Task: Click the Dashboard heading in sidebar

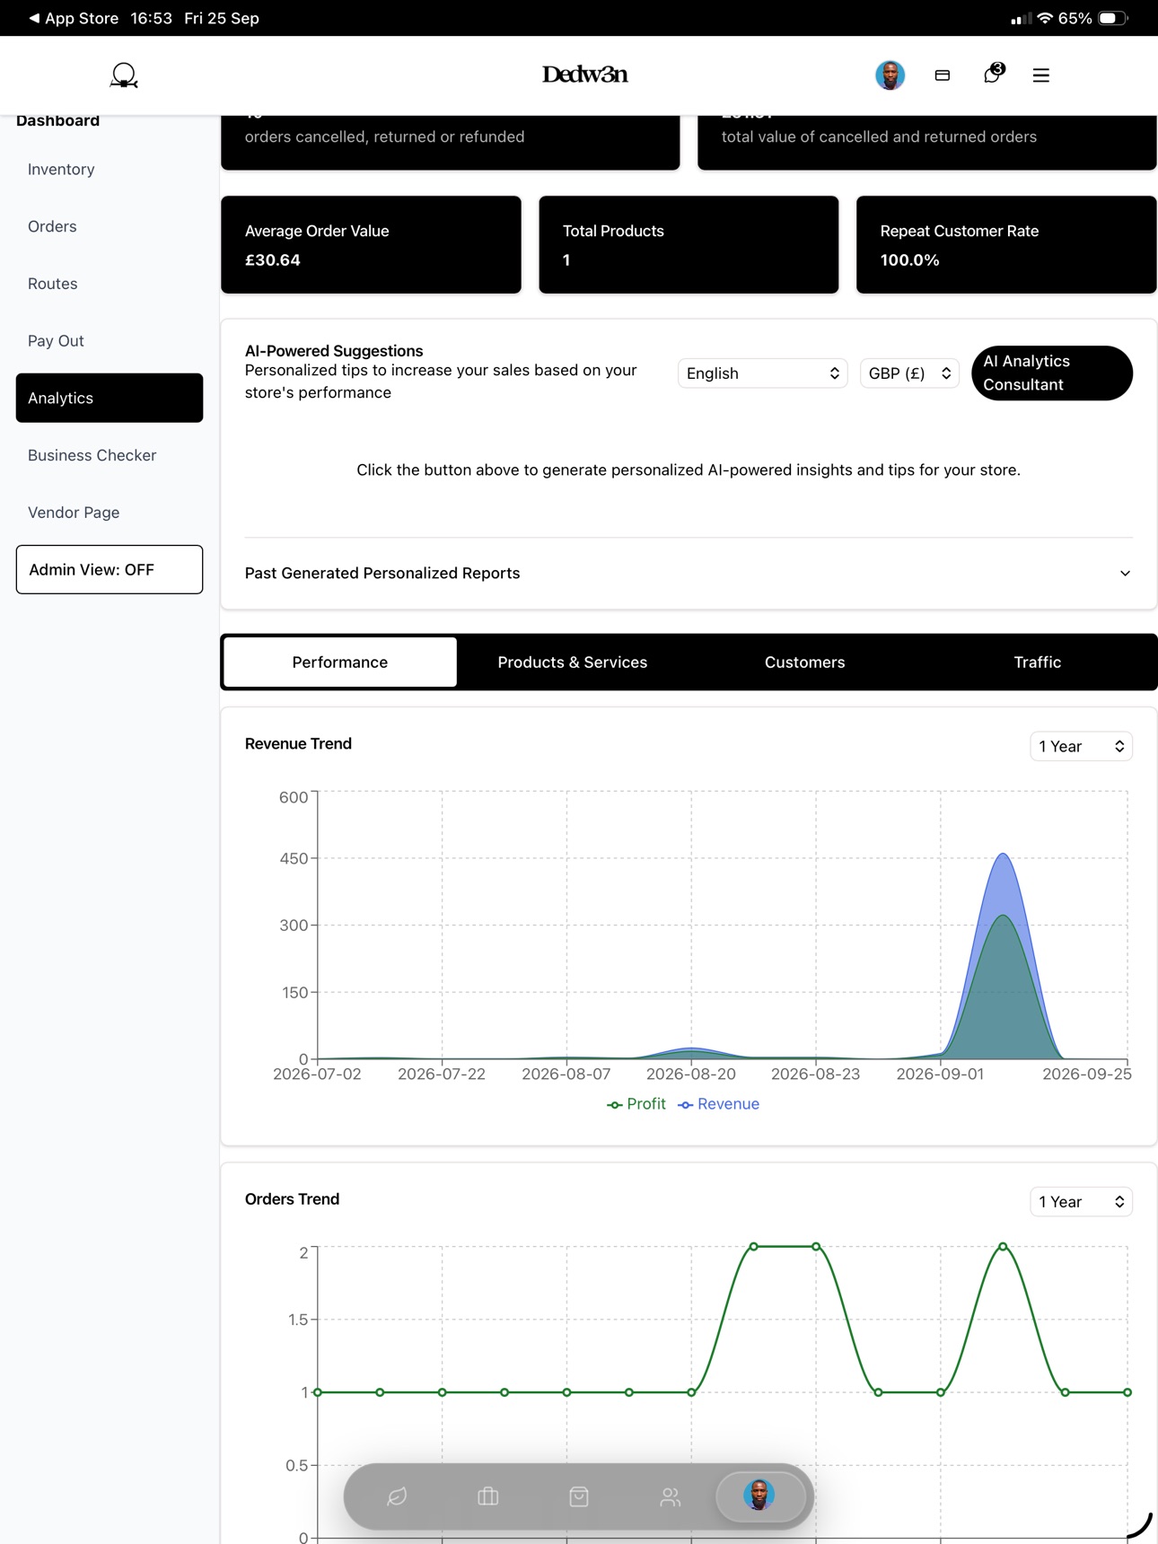Action: pyautogui.click(x=57, y=120)
